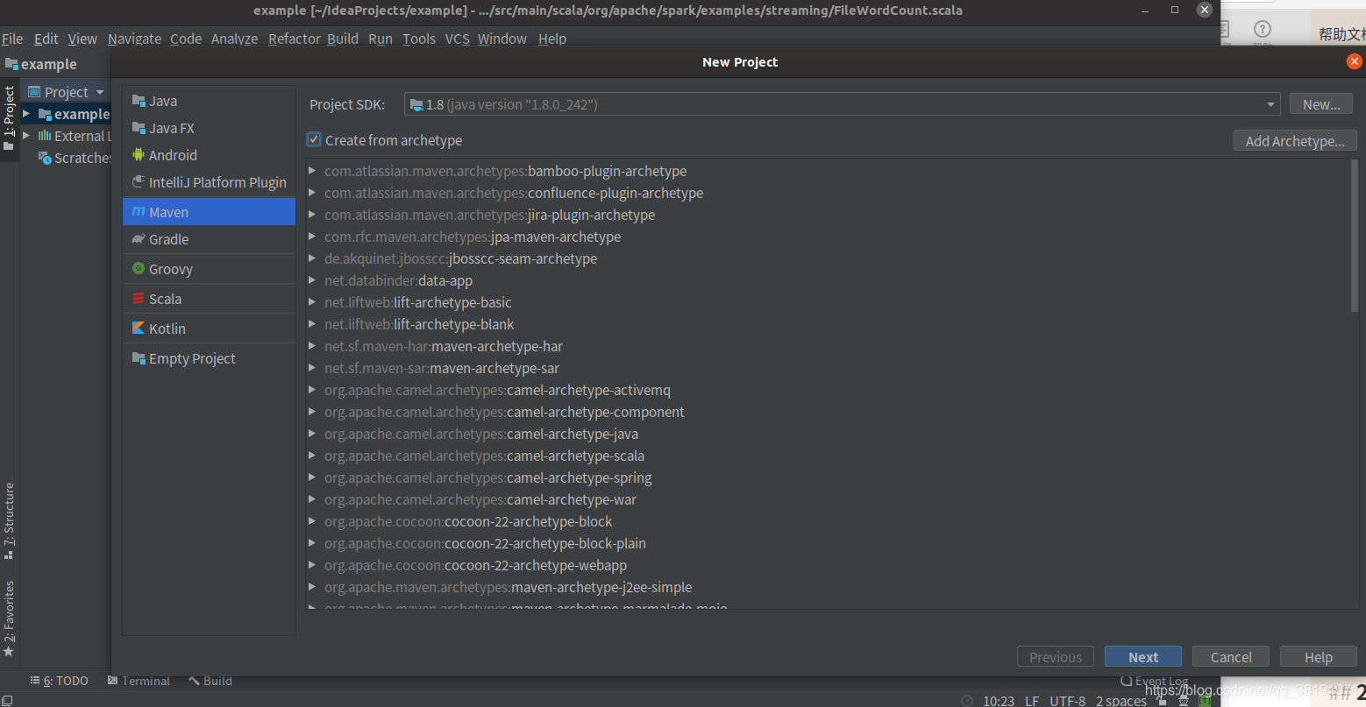Click the Next button
This screenshot has height=707, width=1366.
(1143, 657)
